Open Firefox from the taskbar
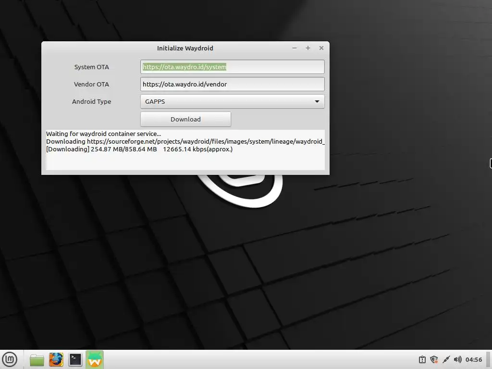The image size is (492, 369). pyautogui.click(x=56, y=359)
